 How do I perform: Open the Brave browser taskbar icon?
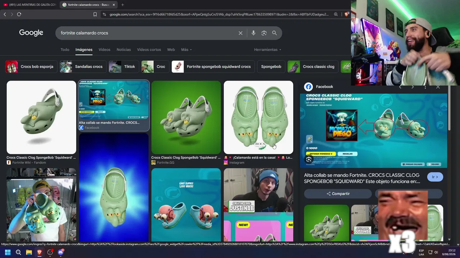click(x=40, y=252)
